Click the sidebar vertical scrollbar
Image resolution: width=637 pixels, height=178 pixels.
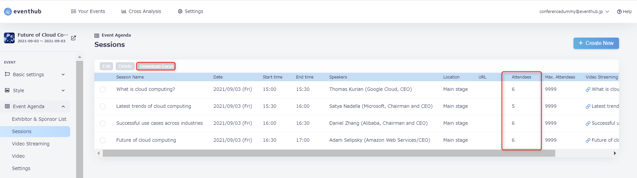79,119
